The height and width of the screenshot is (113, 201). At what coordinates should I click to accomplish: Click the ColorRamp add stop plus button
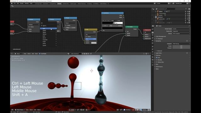[x=103, y=21]
